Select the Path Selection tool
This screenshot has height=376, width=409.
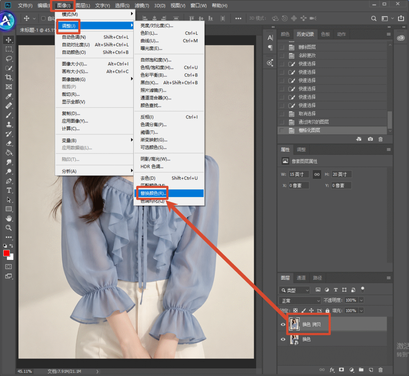tap(9, 200)
